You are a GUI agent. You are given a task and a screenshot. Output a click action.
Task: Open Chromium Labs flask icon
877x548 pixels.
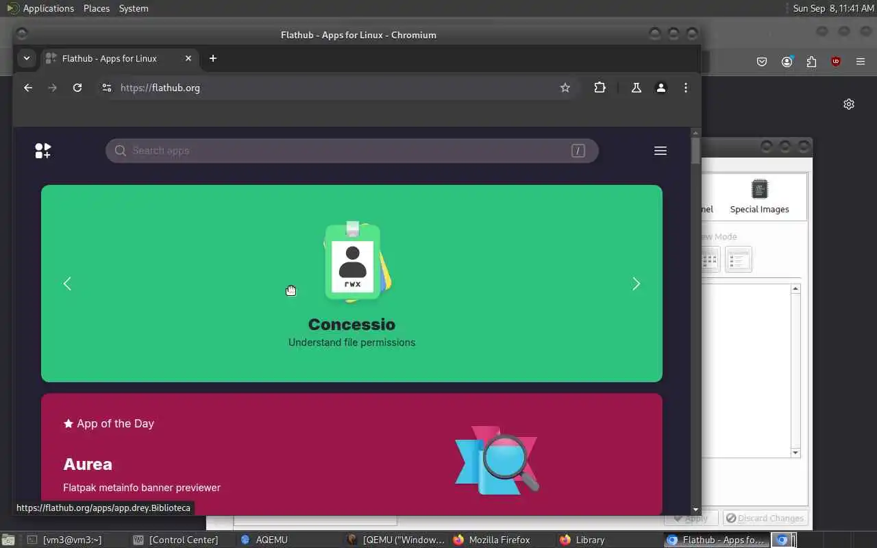(x=637, y=88)
